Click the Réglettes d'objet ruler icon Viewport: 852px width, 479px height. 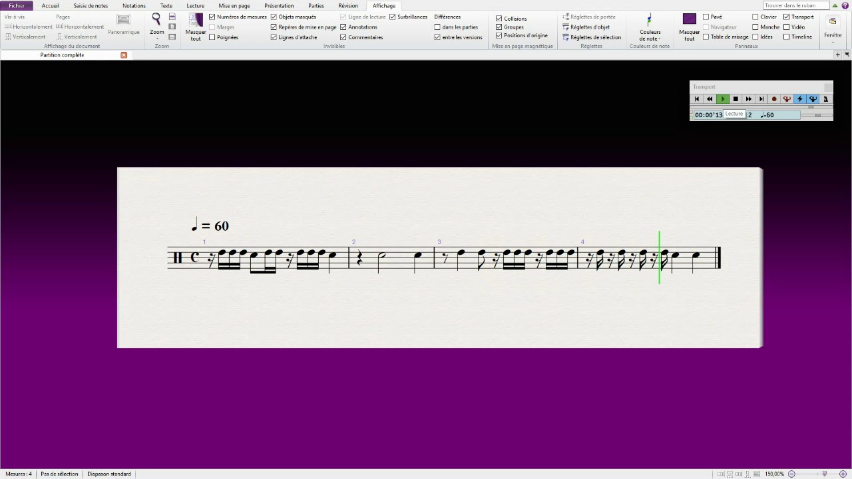566,27
